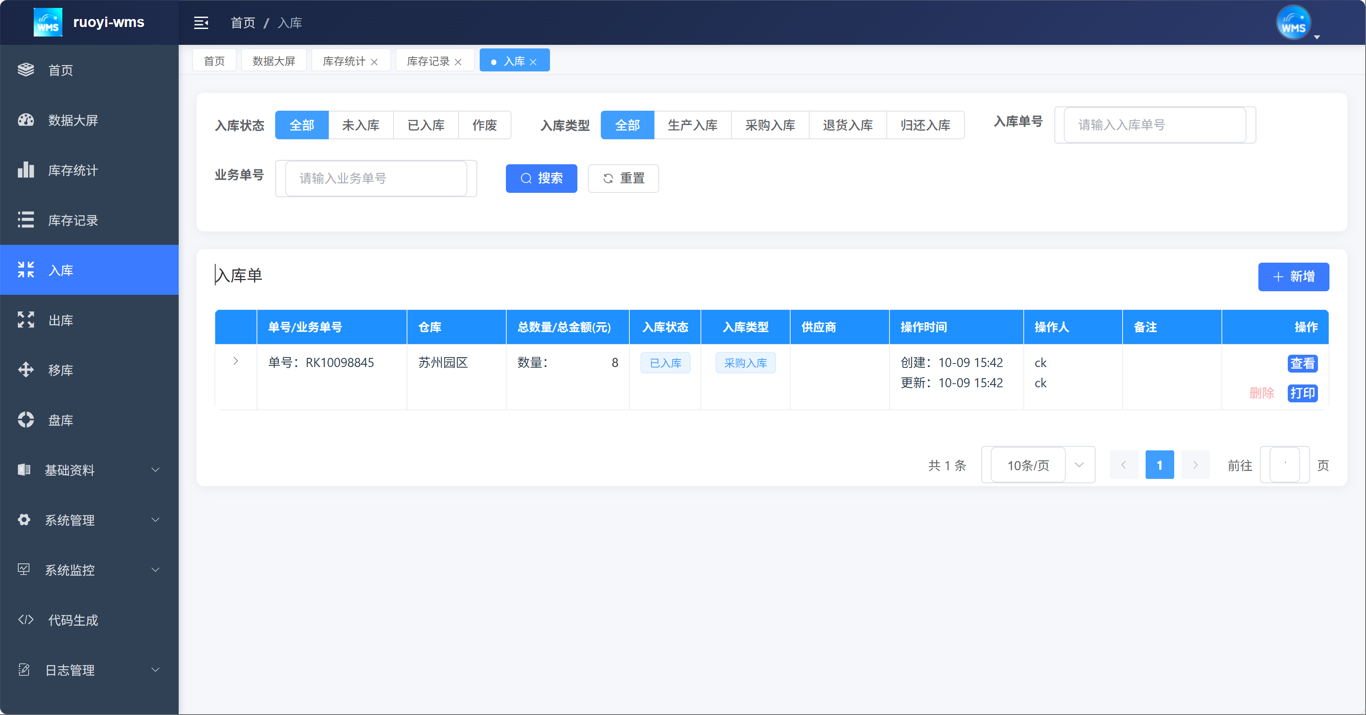1366x715 pixels.
Task: Choose 采购入库 type filter
Action: click(x=770, y=126)
